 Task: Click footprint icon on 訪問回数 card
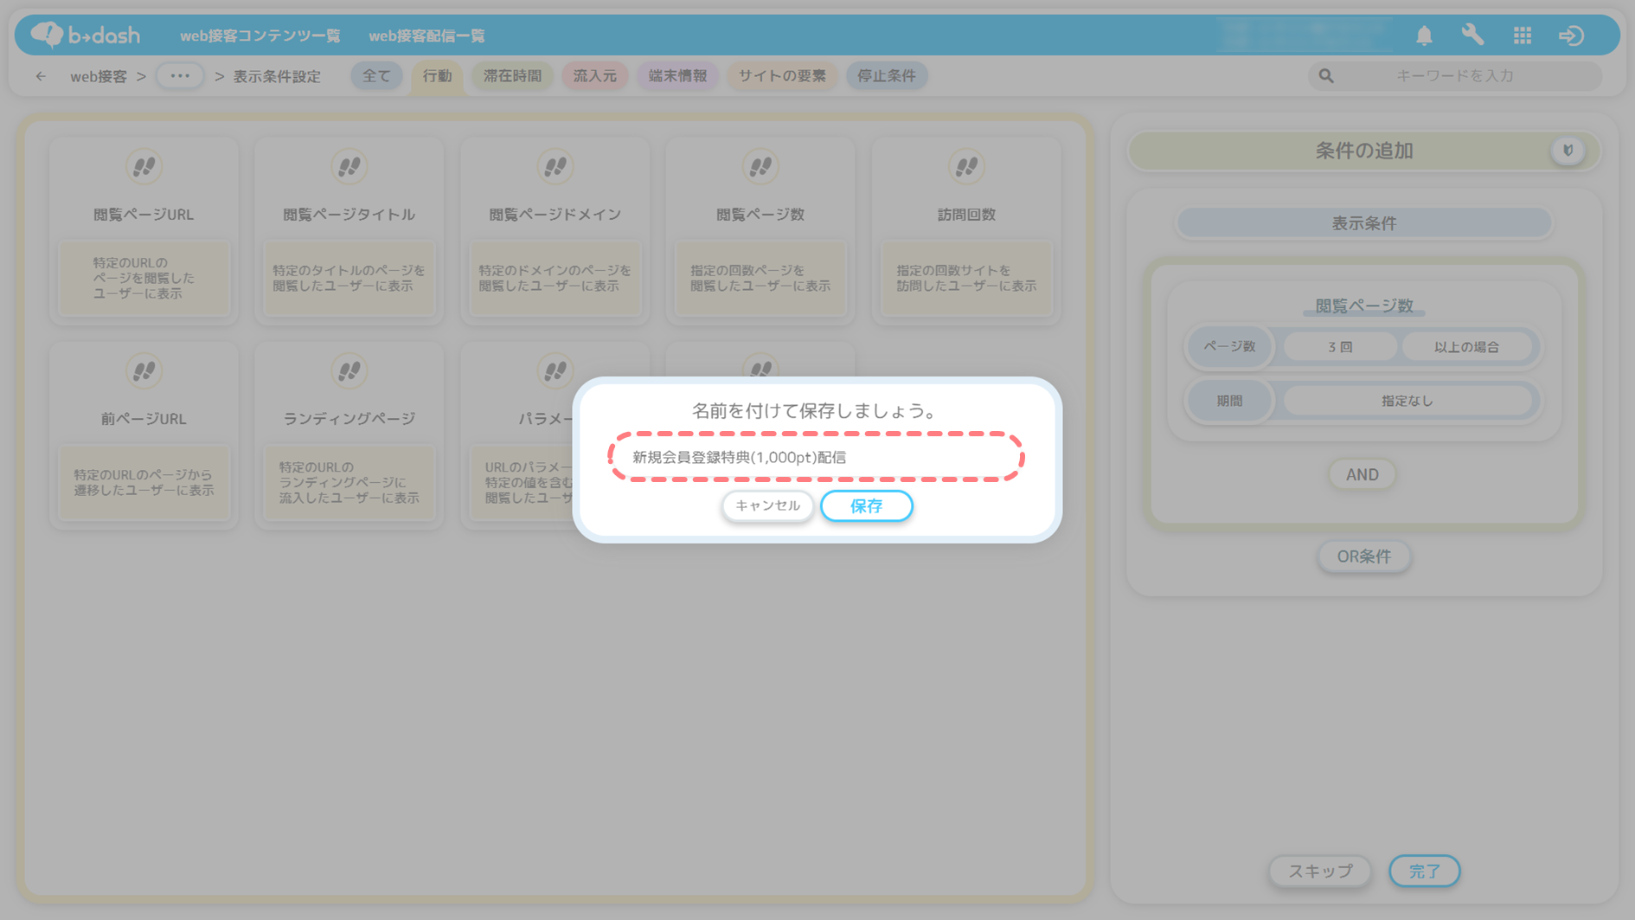click(x=966, y=166)
